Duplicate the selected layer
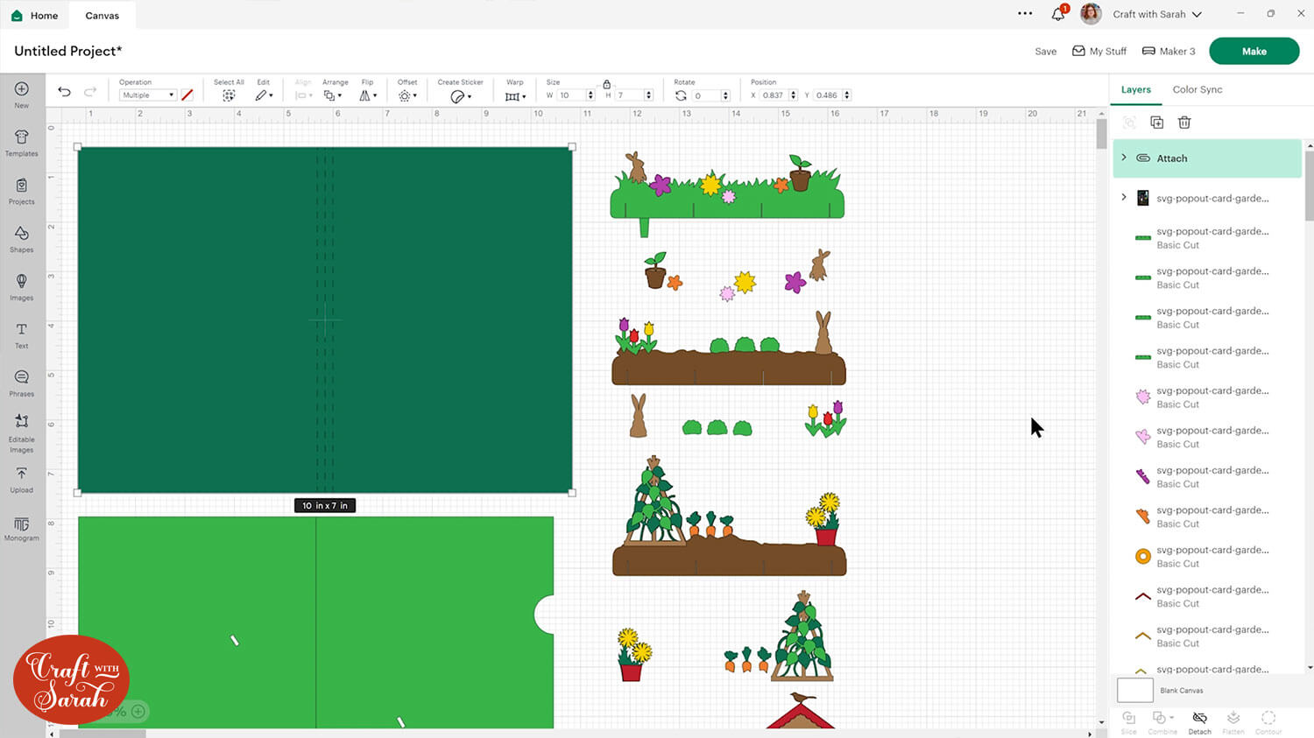This screenshot has width=1314, height=738. pos(1156,123)
